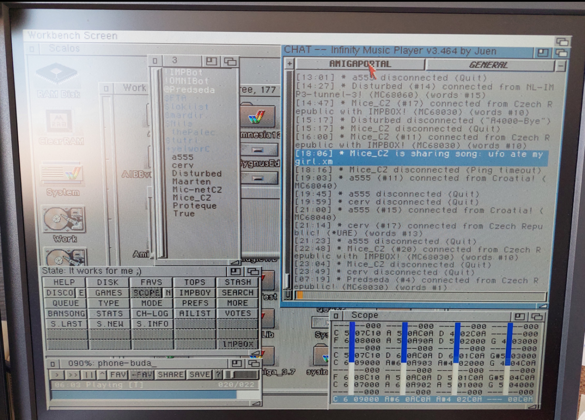Image resolution: width=585 pixels, height=420 pixels.
Task: Click the + button beside the AMIGAPORTAL tab
Action: [289, 63]
